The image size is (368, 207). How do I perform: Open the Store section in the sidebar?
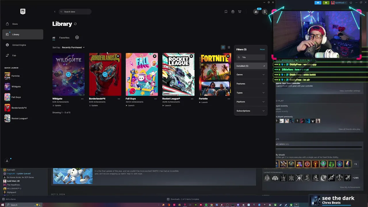(23, 24)
